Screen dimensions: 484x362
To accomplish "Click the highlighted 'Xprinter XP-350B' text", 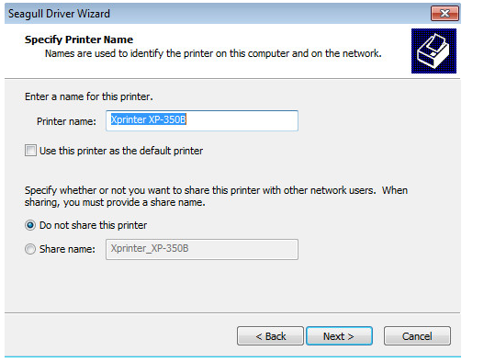I will point(149,119).
